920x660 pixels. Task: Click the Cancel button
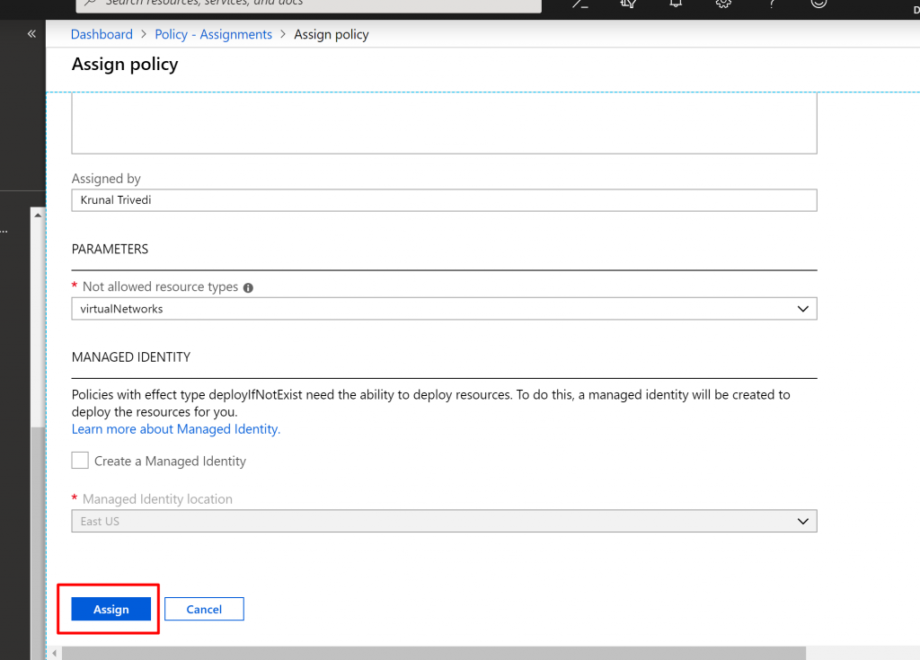(x=204, y=609)
